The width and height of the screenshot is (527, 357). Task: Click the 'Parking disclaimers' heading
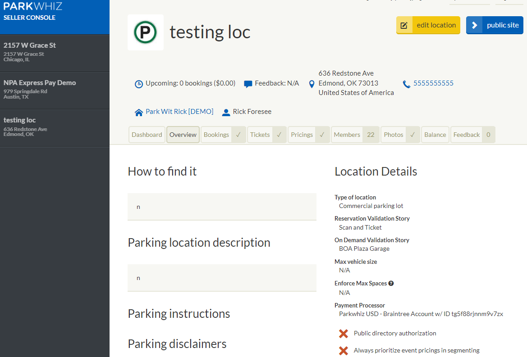[x=177, y=344]
